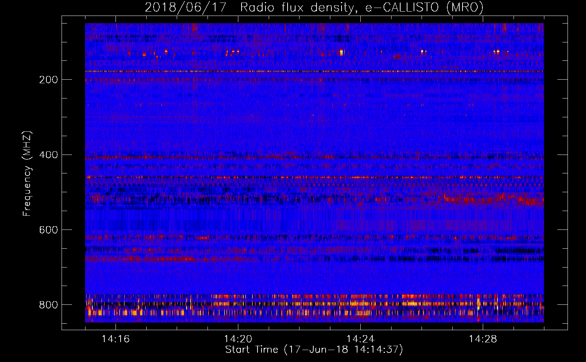Image resolution: width=586 pixels, height=362 pixels.
Task: Select the 800 frequency tick label
Action: coord(48,305)
